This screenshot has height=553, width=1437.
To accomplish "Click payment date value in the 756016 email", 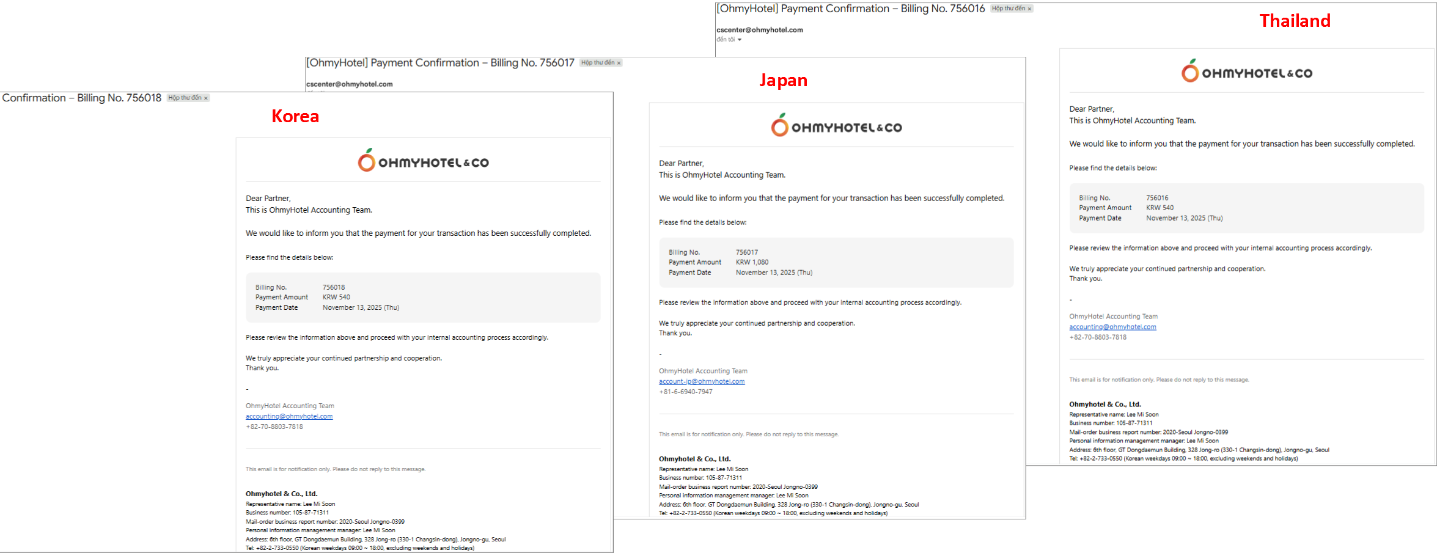I will [x=1184, y=219].
